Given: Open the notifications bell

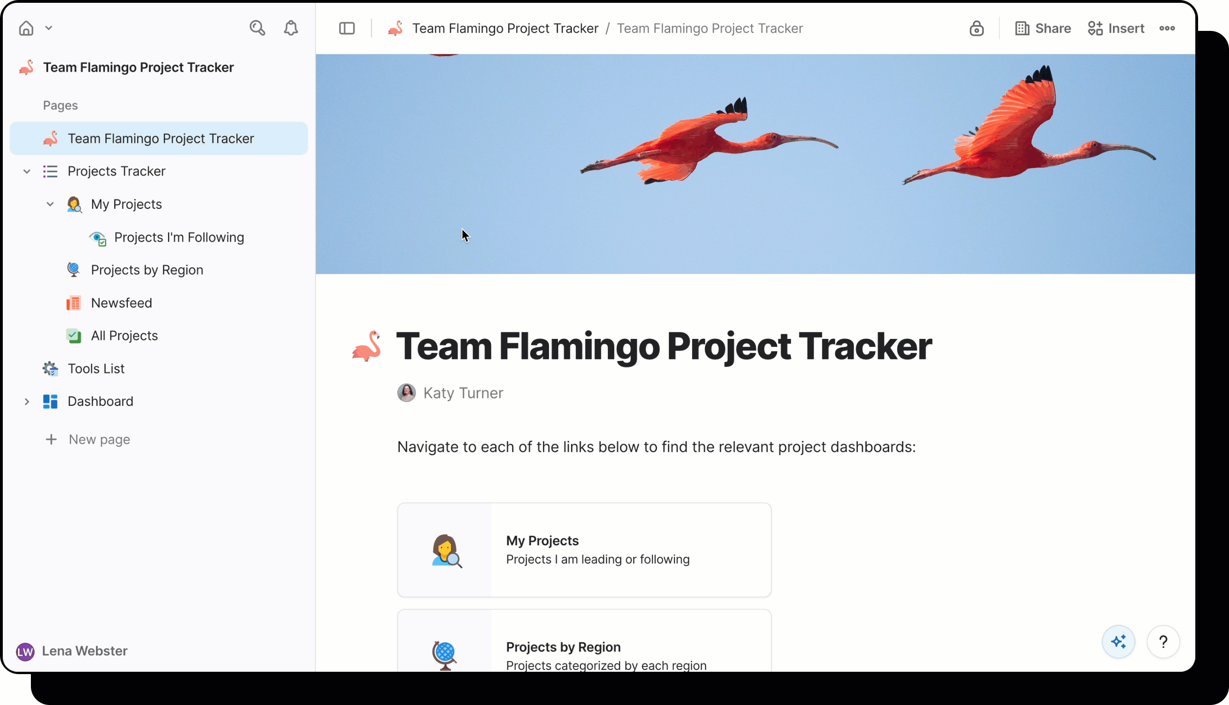Looking at the screenshot, I should 291,28.
